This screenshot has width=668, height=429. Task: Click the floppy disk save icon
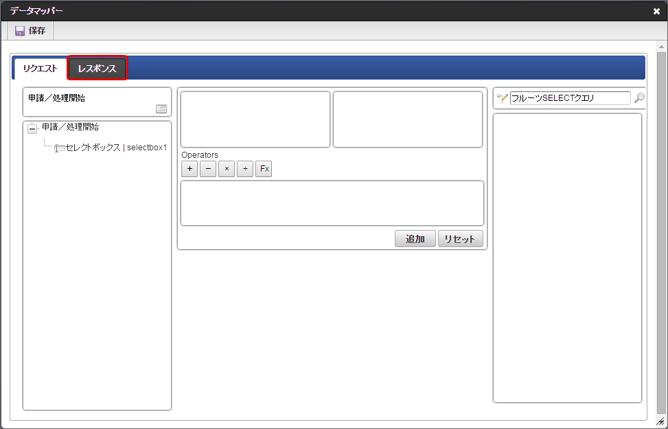click(x=20, y=31)
